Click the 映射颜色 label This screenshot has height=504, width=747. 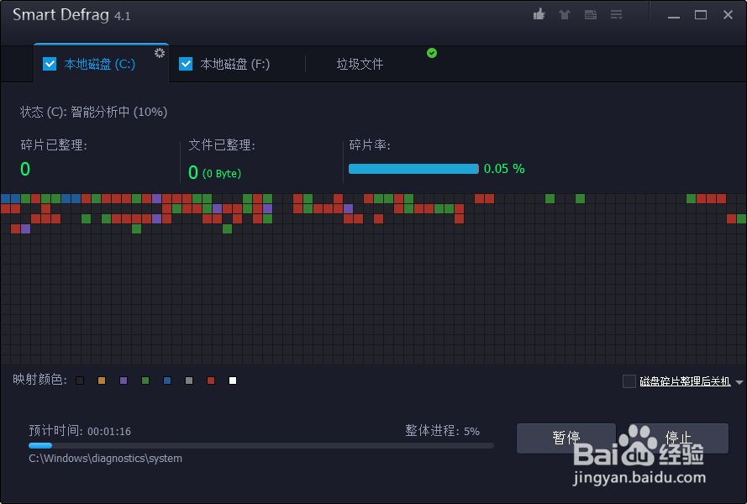(x=39, y=379)
